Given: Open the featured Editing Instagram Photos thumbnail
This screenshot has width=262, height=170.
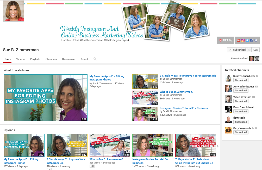Looking at the screenshot, I should coord(45,98).
